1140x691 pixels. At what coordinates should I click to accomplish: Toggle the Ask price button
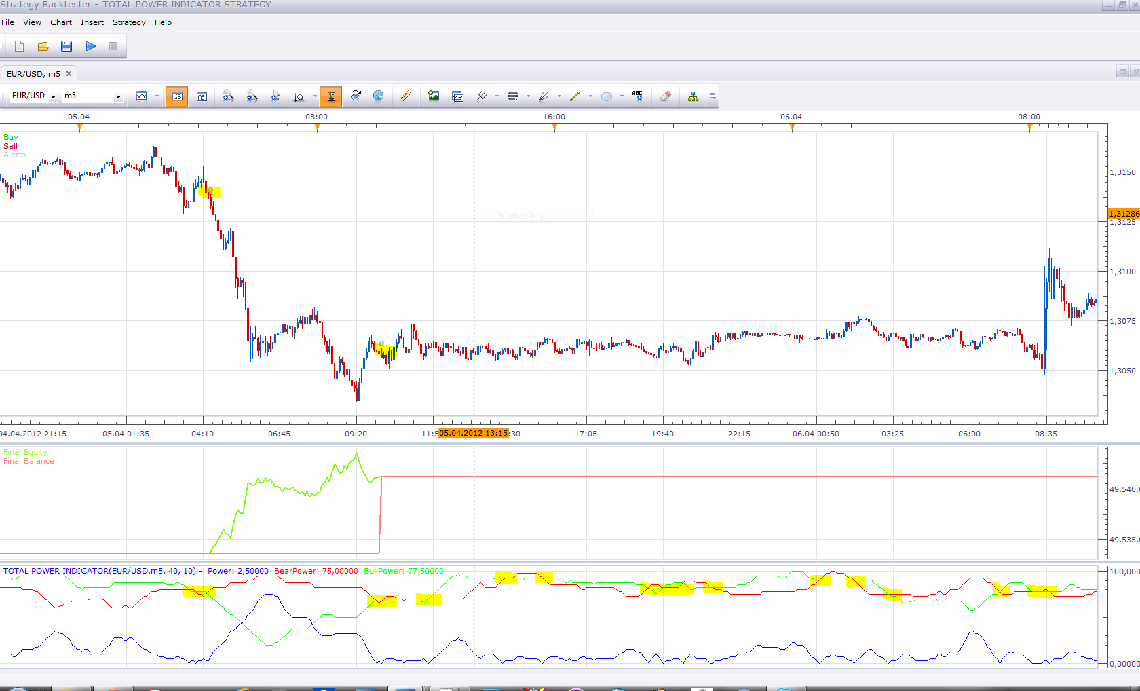[x=202, y=96]
